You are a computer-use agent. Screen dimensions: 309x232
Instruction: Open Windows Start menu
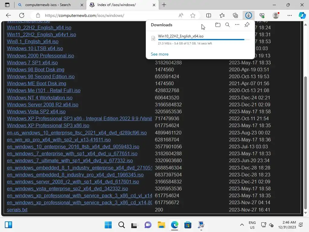click(x=108, y=225)
